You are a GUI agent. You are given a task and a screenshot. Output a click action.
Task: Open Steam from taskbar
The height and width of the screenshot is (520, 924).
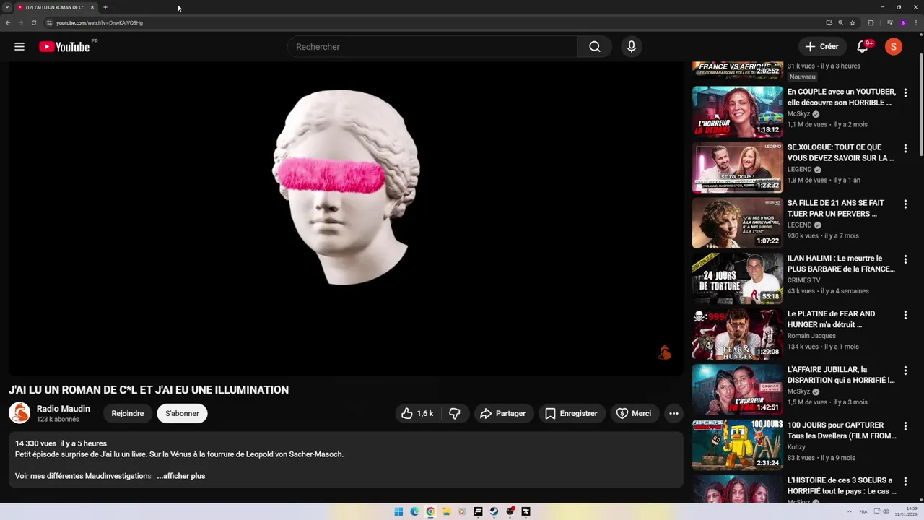tap(494, 511)
